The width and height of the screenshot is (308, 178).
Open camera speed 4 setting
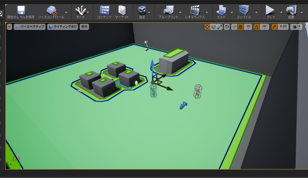point(296,27)
